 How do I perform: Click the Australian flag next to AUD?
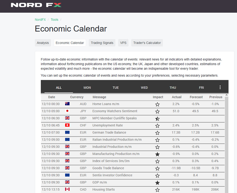(67, 104)
